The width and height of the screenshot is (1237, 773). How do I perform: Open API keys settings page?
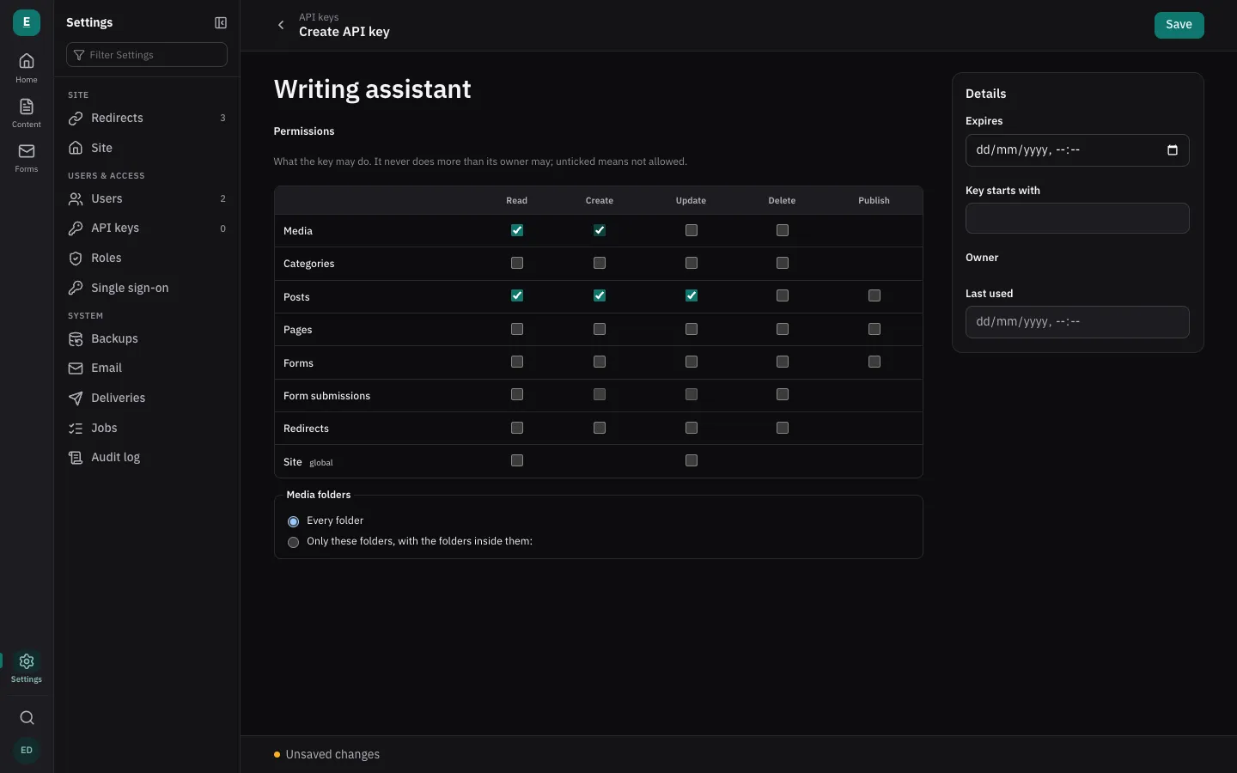click(147, 228)
